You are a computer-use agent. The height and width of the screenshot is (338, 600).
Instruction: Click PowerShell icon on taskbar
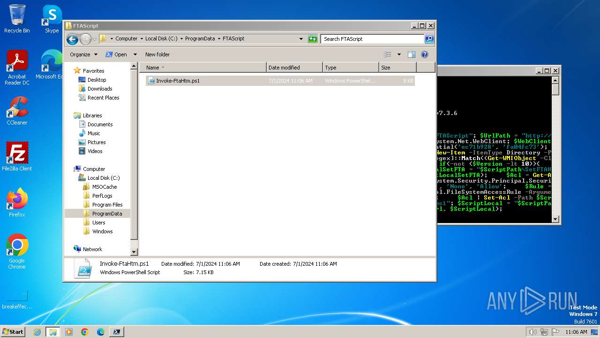point(117,332)
